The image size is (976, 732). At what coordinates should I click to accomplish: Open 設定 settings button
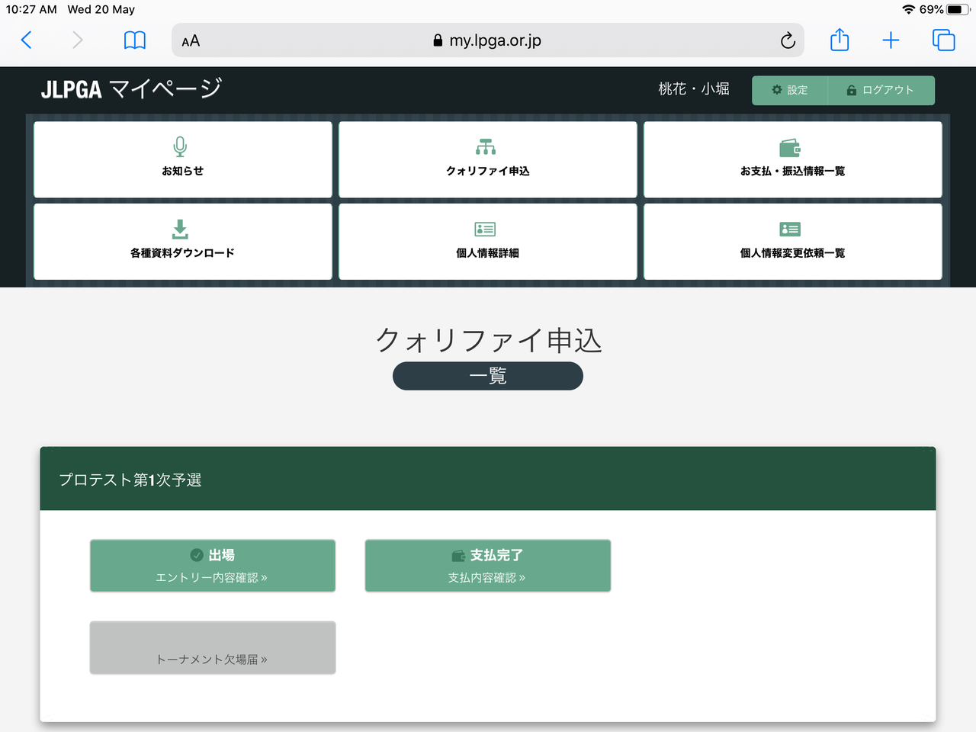tap(790, 90)
